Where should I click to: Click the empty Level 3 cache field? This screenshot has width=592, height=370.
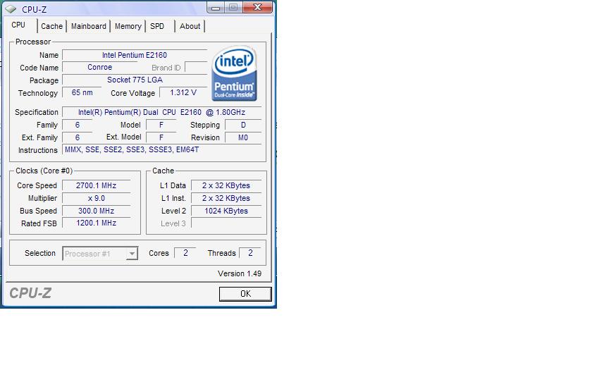pyautogui.click(x=226, y=223)
